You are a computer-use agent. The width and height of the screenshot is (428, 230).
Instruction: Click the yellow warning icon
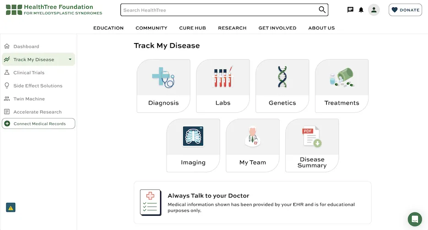tap(11, 208)
